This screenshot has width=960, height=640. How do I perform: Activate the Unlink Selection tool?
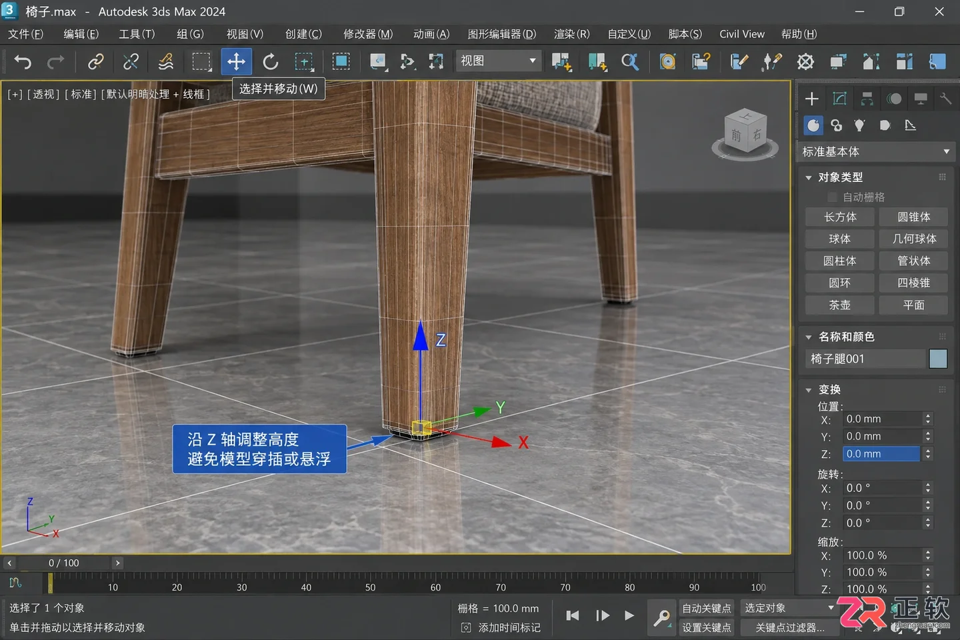(x=131, y=62)
